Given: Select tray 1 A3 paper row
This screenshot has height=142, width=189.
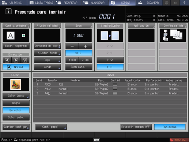Looking at the screenshot, I should (110, 85).
